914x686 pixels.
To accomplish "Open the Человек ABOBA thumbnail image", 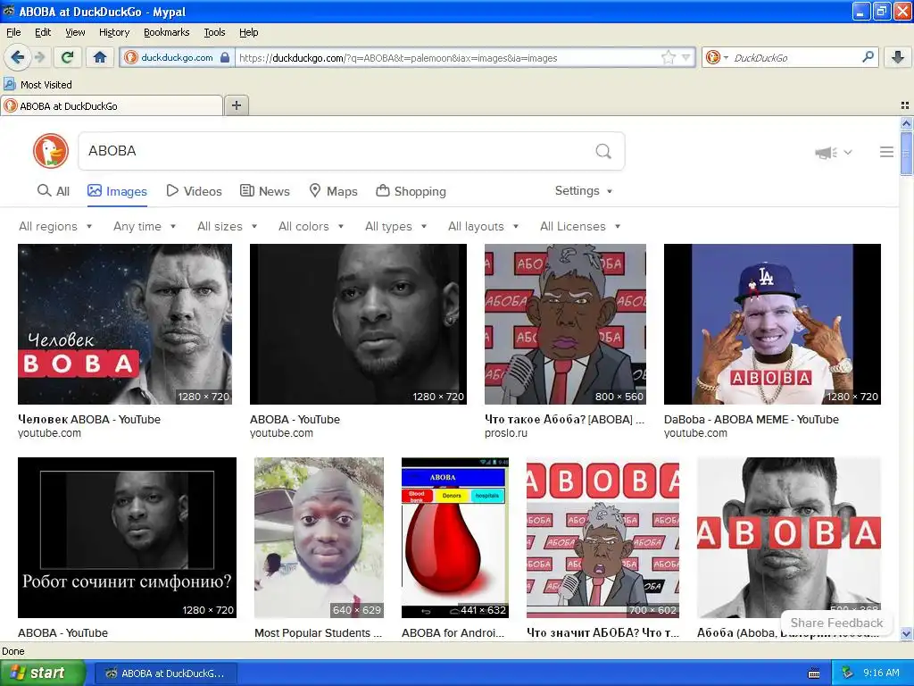I will 125,323.
